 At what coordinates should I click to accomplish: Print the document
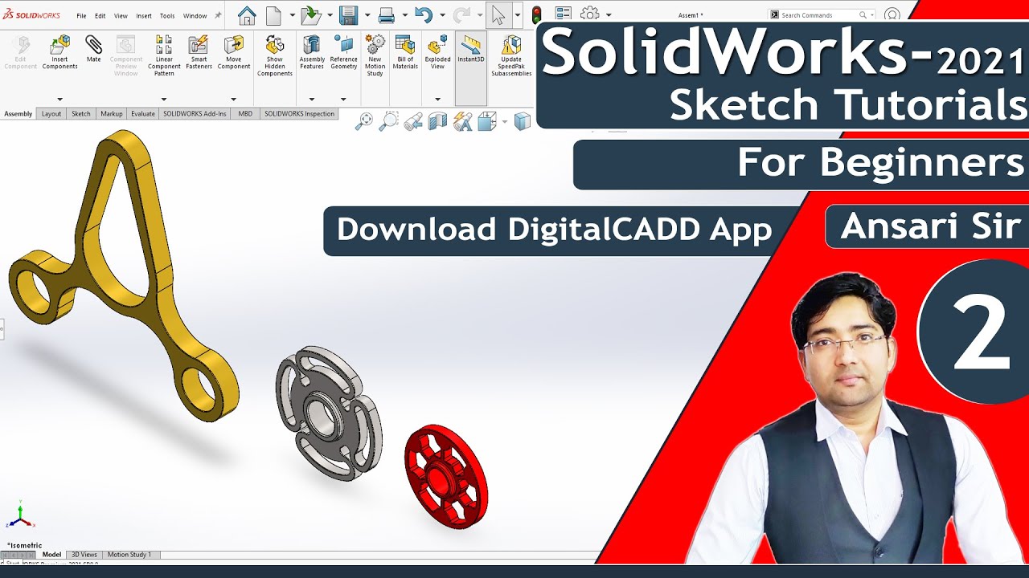point(386,15)
